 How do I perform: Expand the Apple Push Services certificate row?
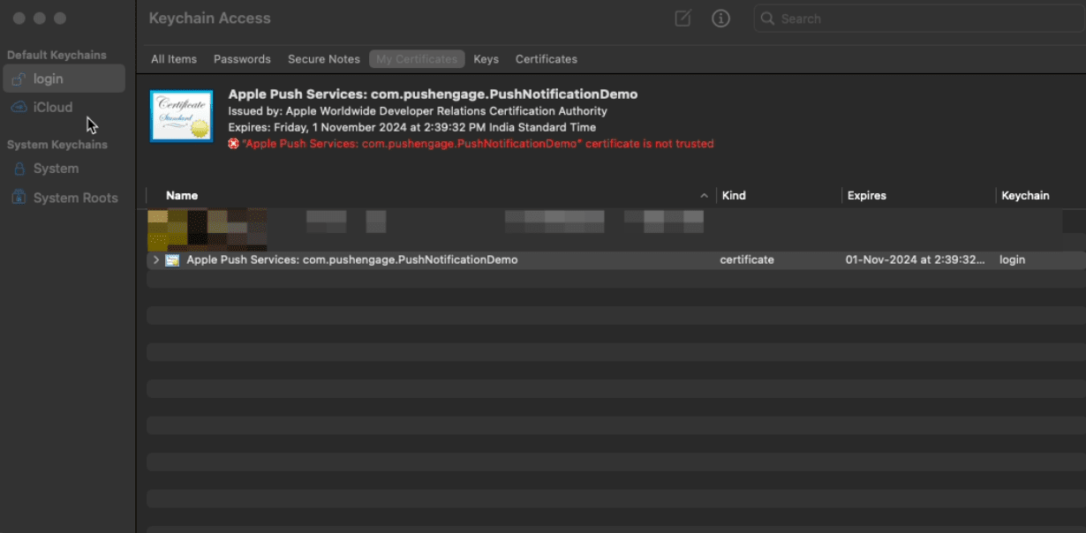pos(156,260)
